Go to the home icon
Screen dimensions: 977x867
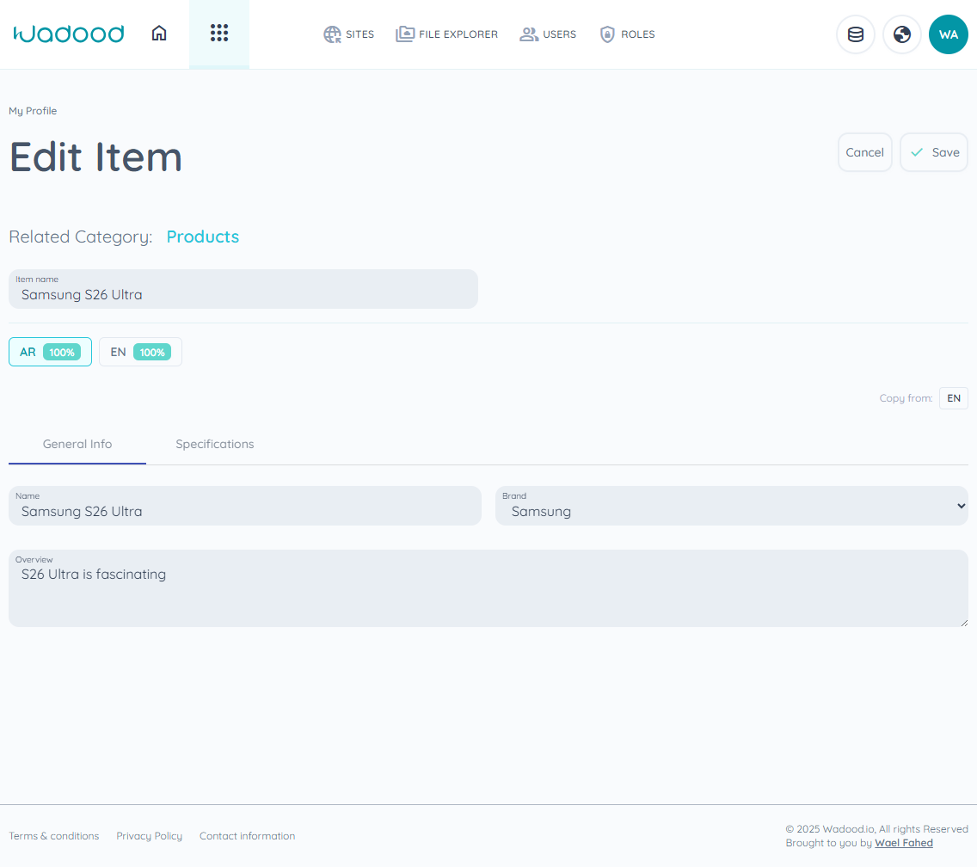[x=159, y=33]
